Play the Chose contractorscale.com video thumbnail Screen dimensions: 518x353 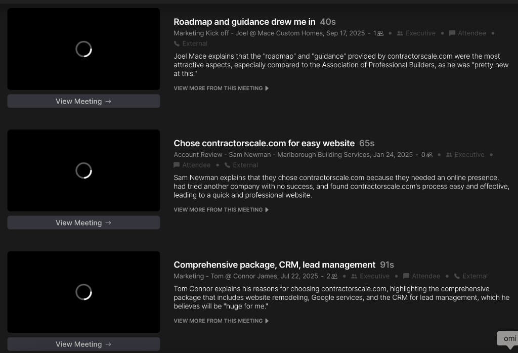point(83,170)
